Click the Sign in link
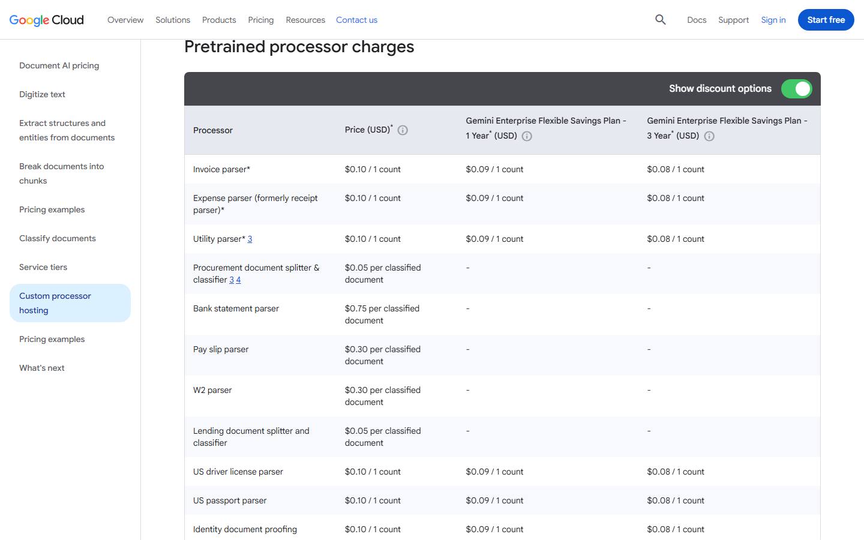 coord(773,20)
